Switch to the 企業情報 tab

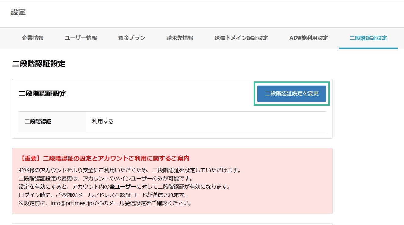pos(32,38)
